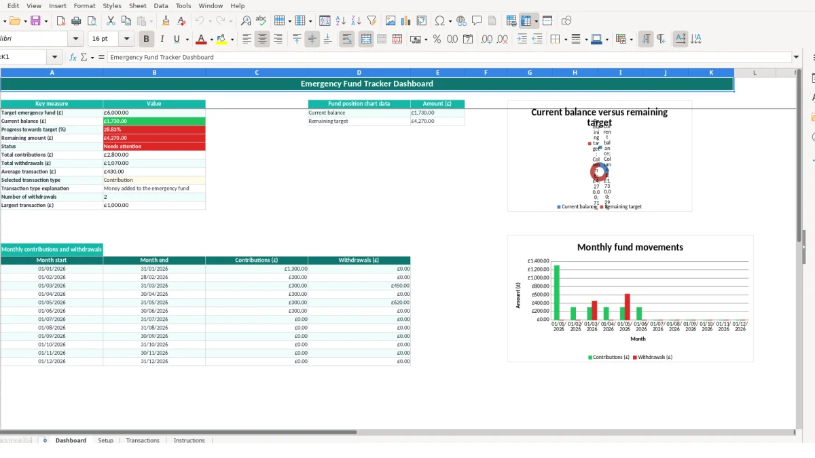Open the font size dropdown
The image size is (815, 458).
coord(126,39)
